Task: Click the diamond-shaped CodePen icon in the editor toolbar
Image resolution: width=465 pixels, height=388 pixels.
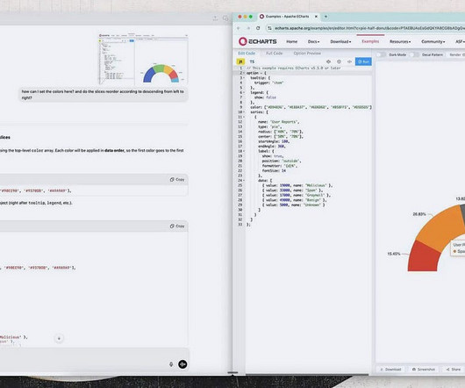Action: coord(329,61)
